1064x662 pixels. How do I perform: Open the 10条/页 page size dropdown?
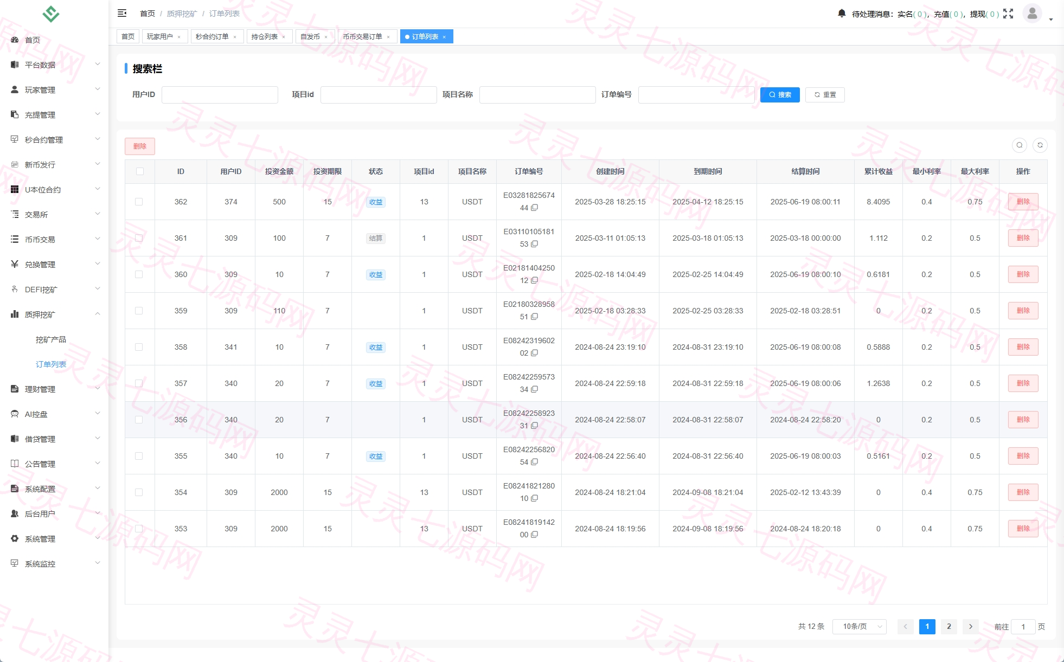coord(859,626)
